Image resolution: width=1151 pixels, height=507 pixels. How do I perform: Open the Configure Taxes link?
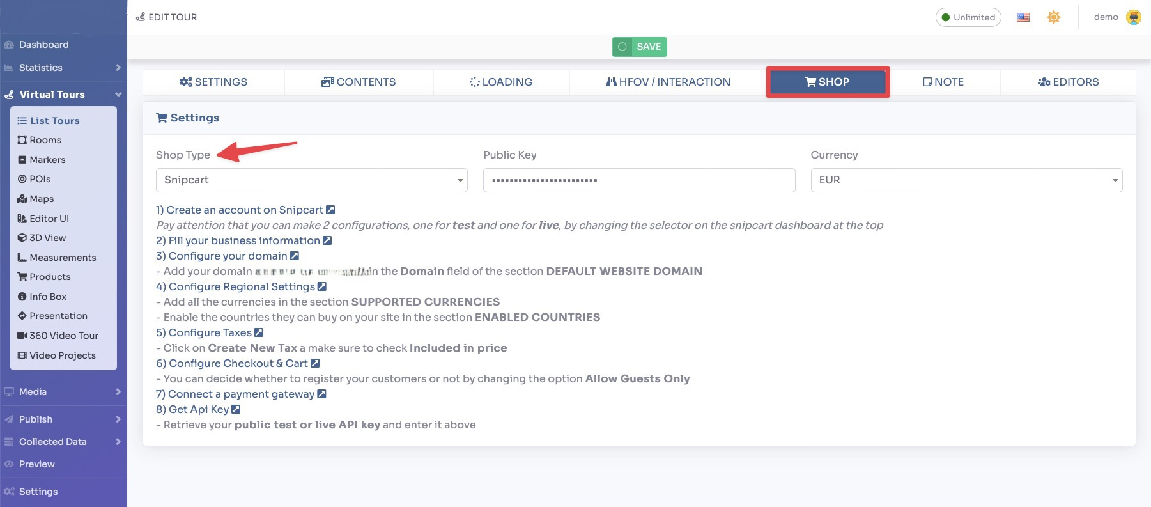coord(210,332)
